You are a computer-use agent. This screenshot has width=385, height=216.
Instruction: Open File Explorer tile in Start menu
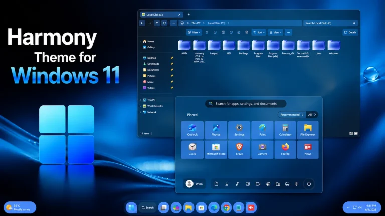click(x=308, y=130)
